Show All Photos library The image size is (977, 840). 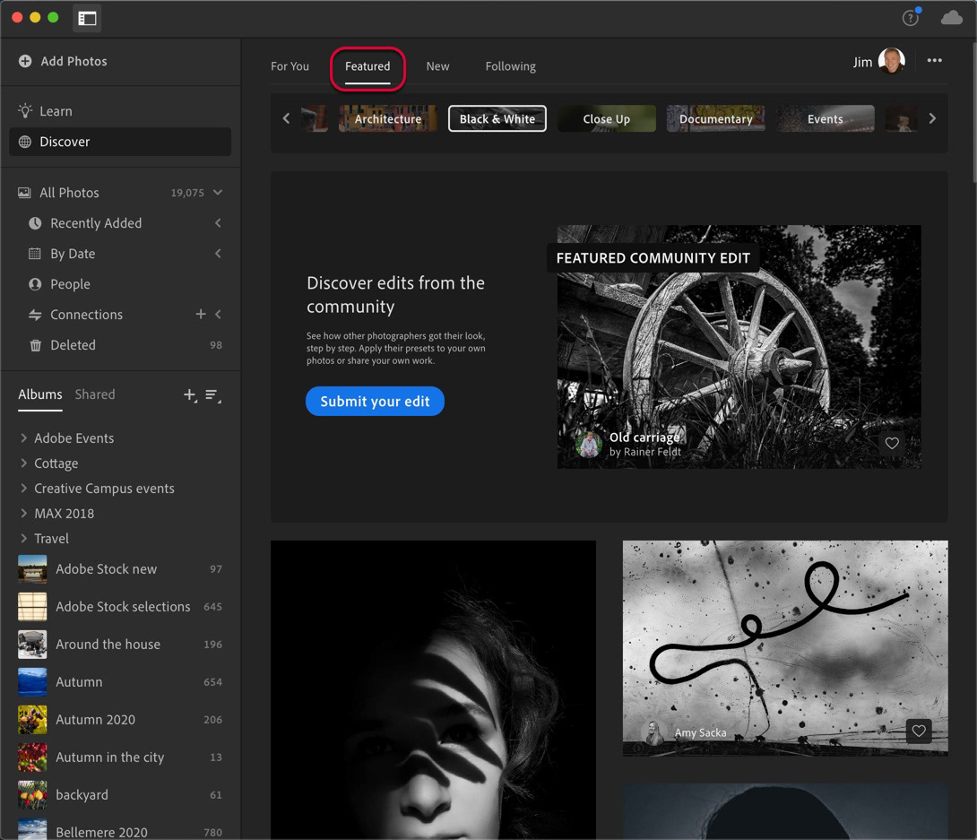pyautogui.click(x=69, y=193)
